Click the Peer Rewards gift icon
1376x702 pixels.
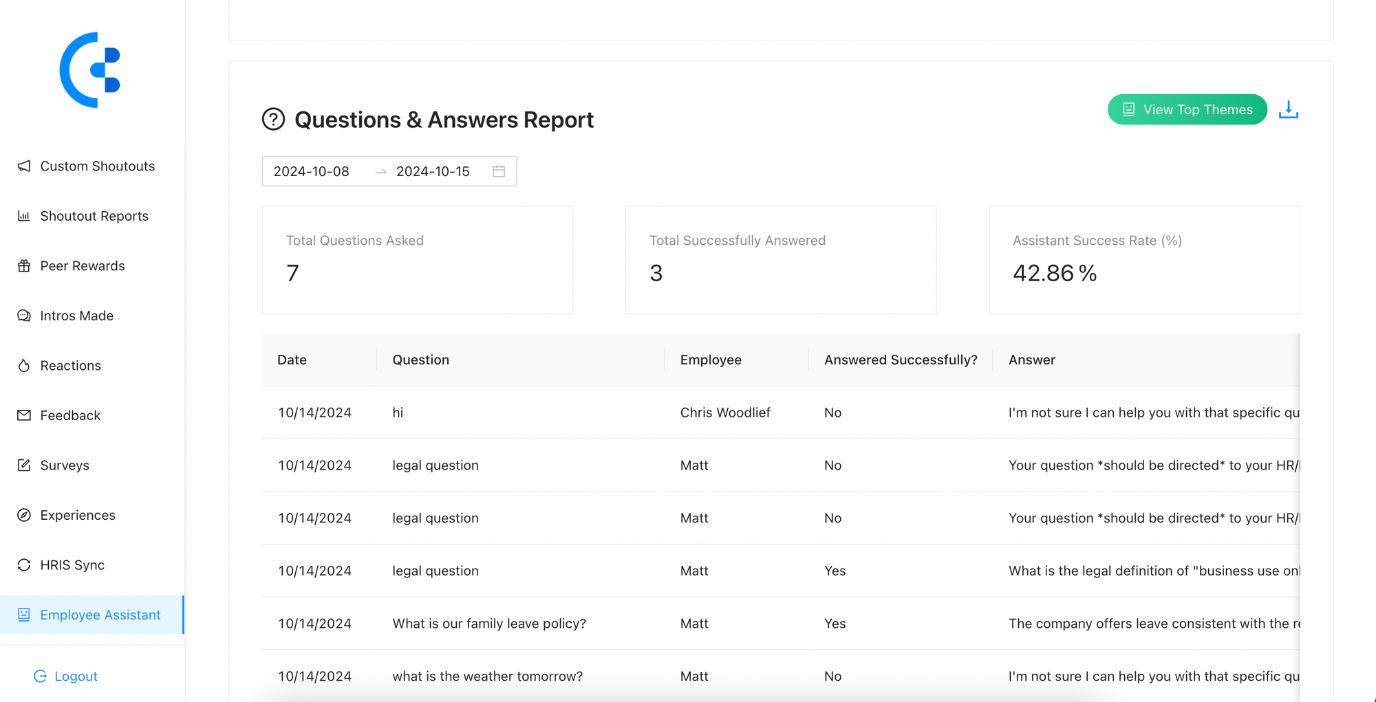(24, 265)
